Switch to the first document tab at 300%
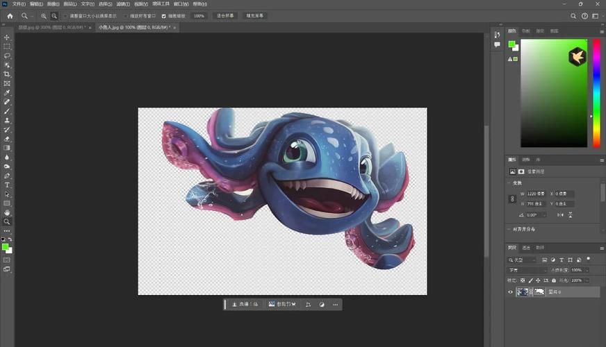 click(52, 27)
